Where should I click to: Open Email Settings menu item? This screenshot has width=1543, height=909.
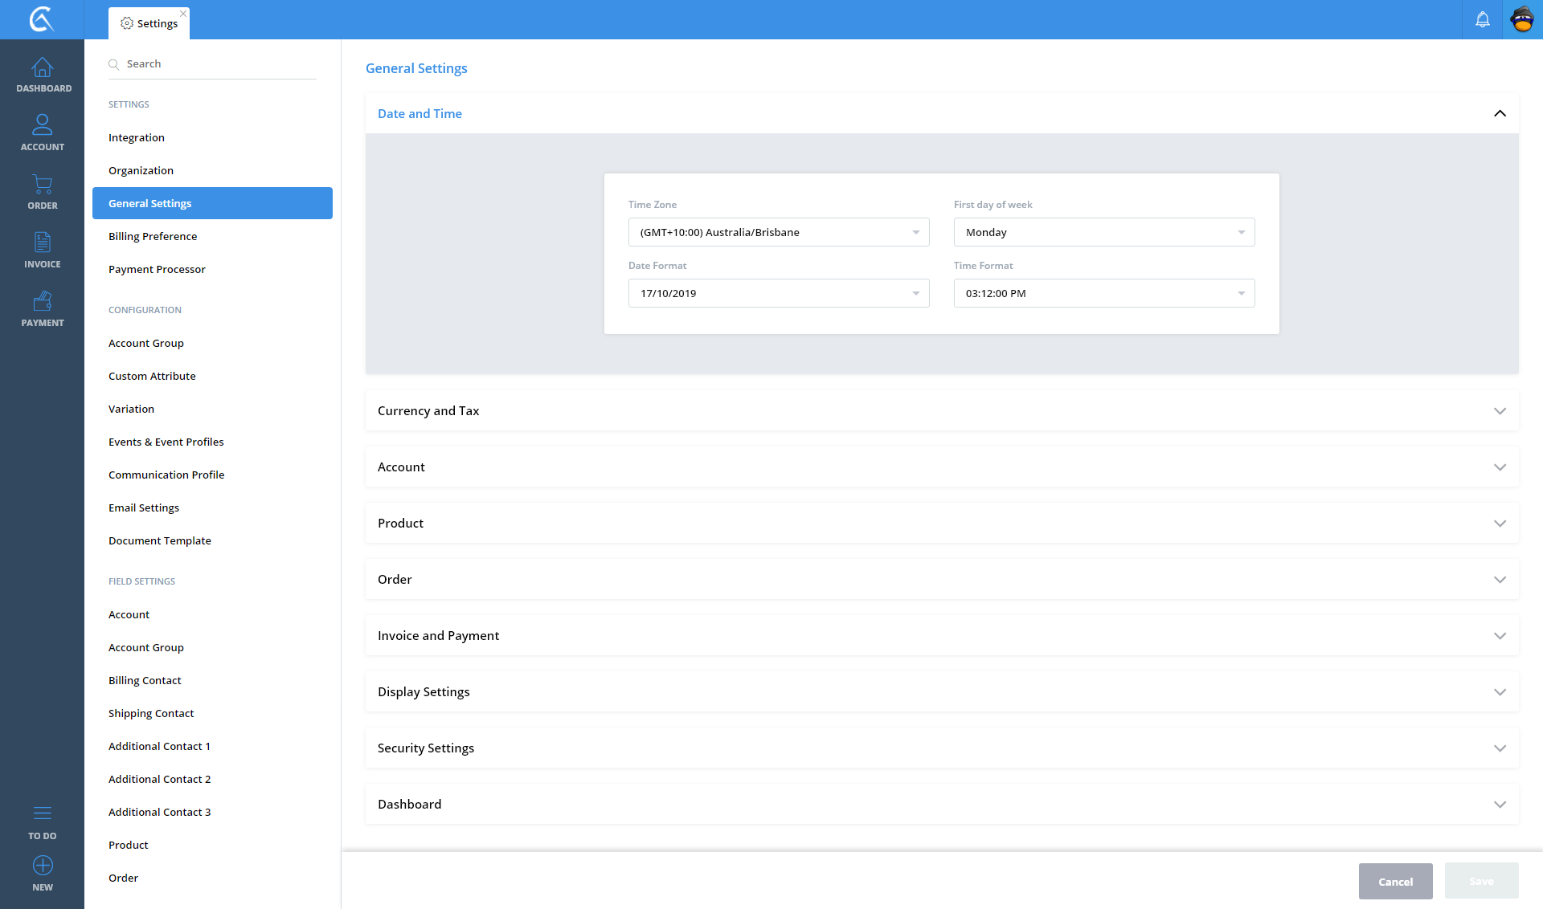[144, 507]
